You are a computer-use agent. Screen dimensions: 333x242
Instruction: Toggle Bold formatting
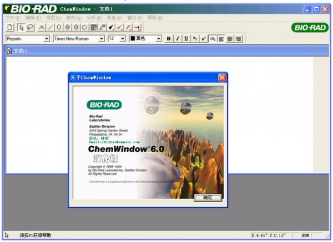tap(169, 39)
